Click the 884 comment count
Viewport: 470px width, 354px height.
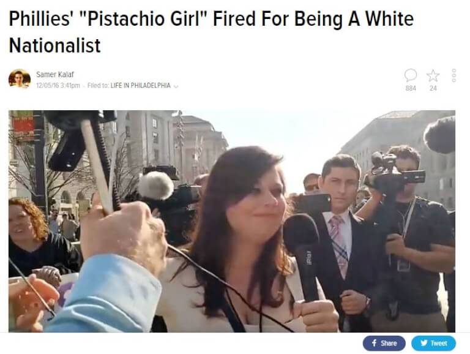[x=411, y=88]
